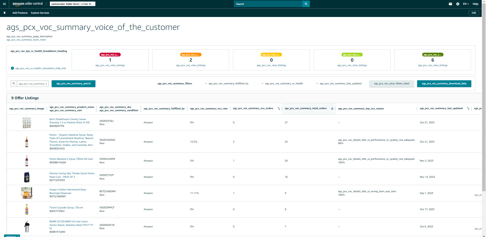Click the magnifier icon in summary search box
Screen dimensions: 486x237
(x=14, y=84)
